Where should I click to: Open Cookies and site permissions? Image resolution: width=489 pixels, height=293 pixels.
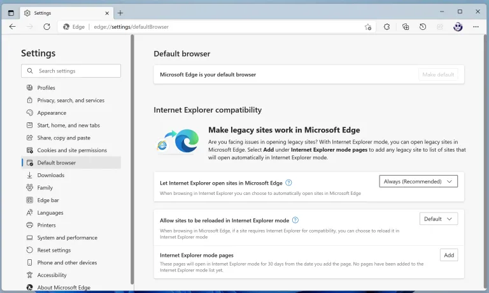coord(71,150)
